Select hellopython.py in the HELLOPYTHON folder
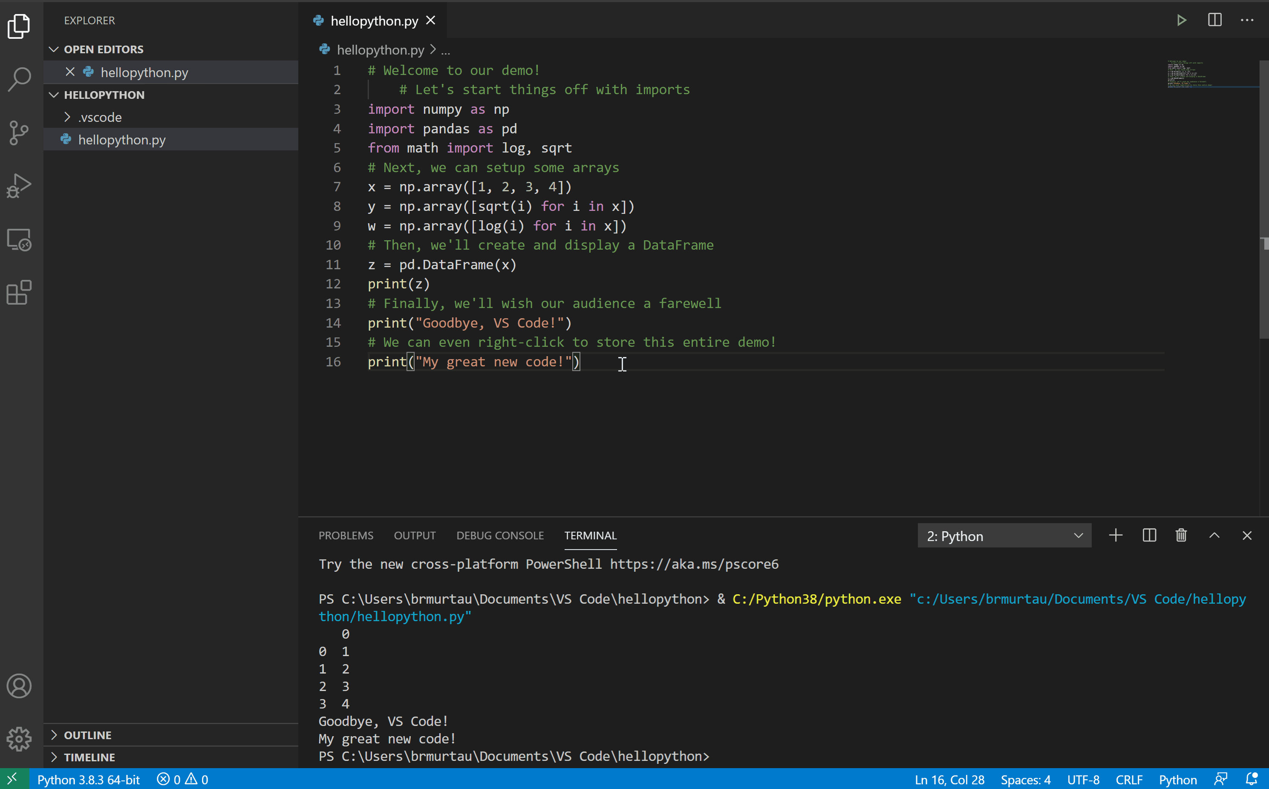 [122, 140]
